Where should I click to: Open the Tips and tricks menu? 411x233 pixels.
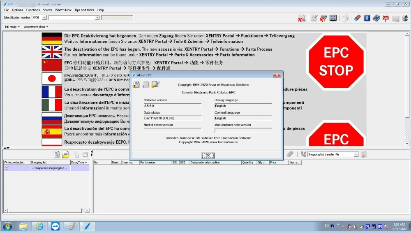point(84,10)
